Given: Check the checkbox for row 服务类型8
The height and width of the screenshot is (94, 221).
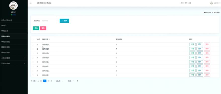Looking at the screenshot, I should 32,45.
